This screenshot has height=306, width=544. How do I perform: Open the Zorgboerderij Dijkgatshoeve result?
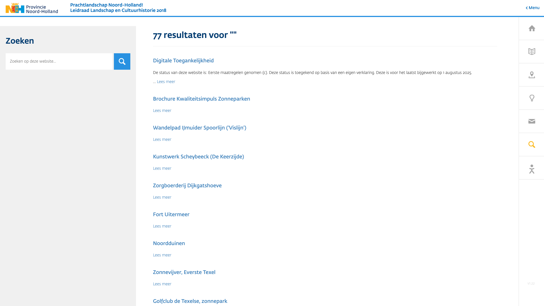[x=187, y=186]
